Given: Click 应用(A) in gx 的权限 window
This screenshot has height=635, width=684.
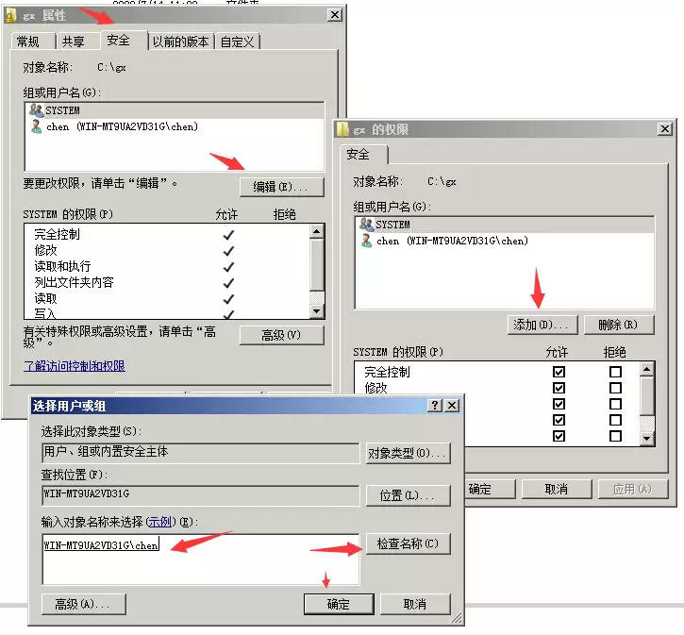Looking at the screenshot, I should pyautogui.click(x=633, y=489).
